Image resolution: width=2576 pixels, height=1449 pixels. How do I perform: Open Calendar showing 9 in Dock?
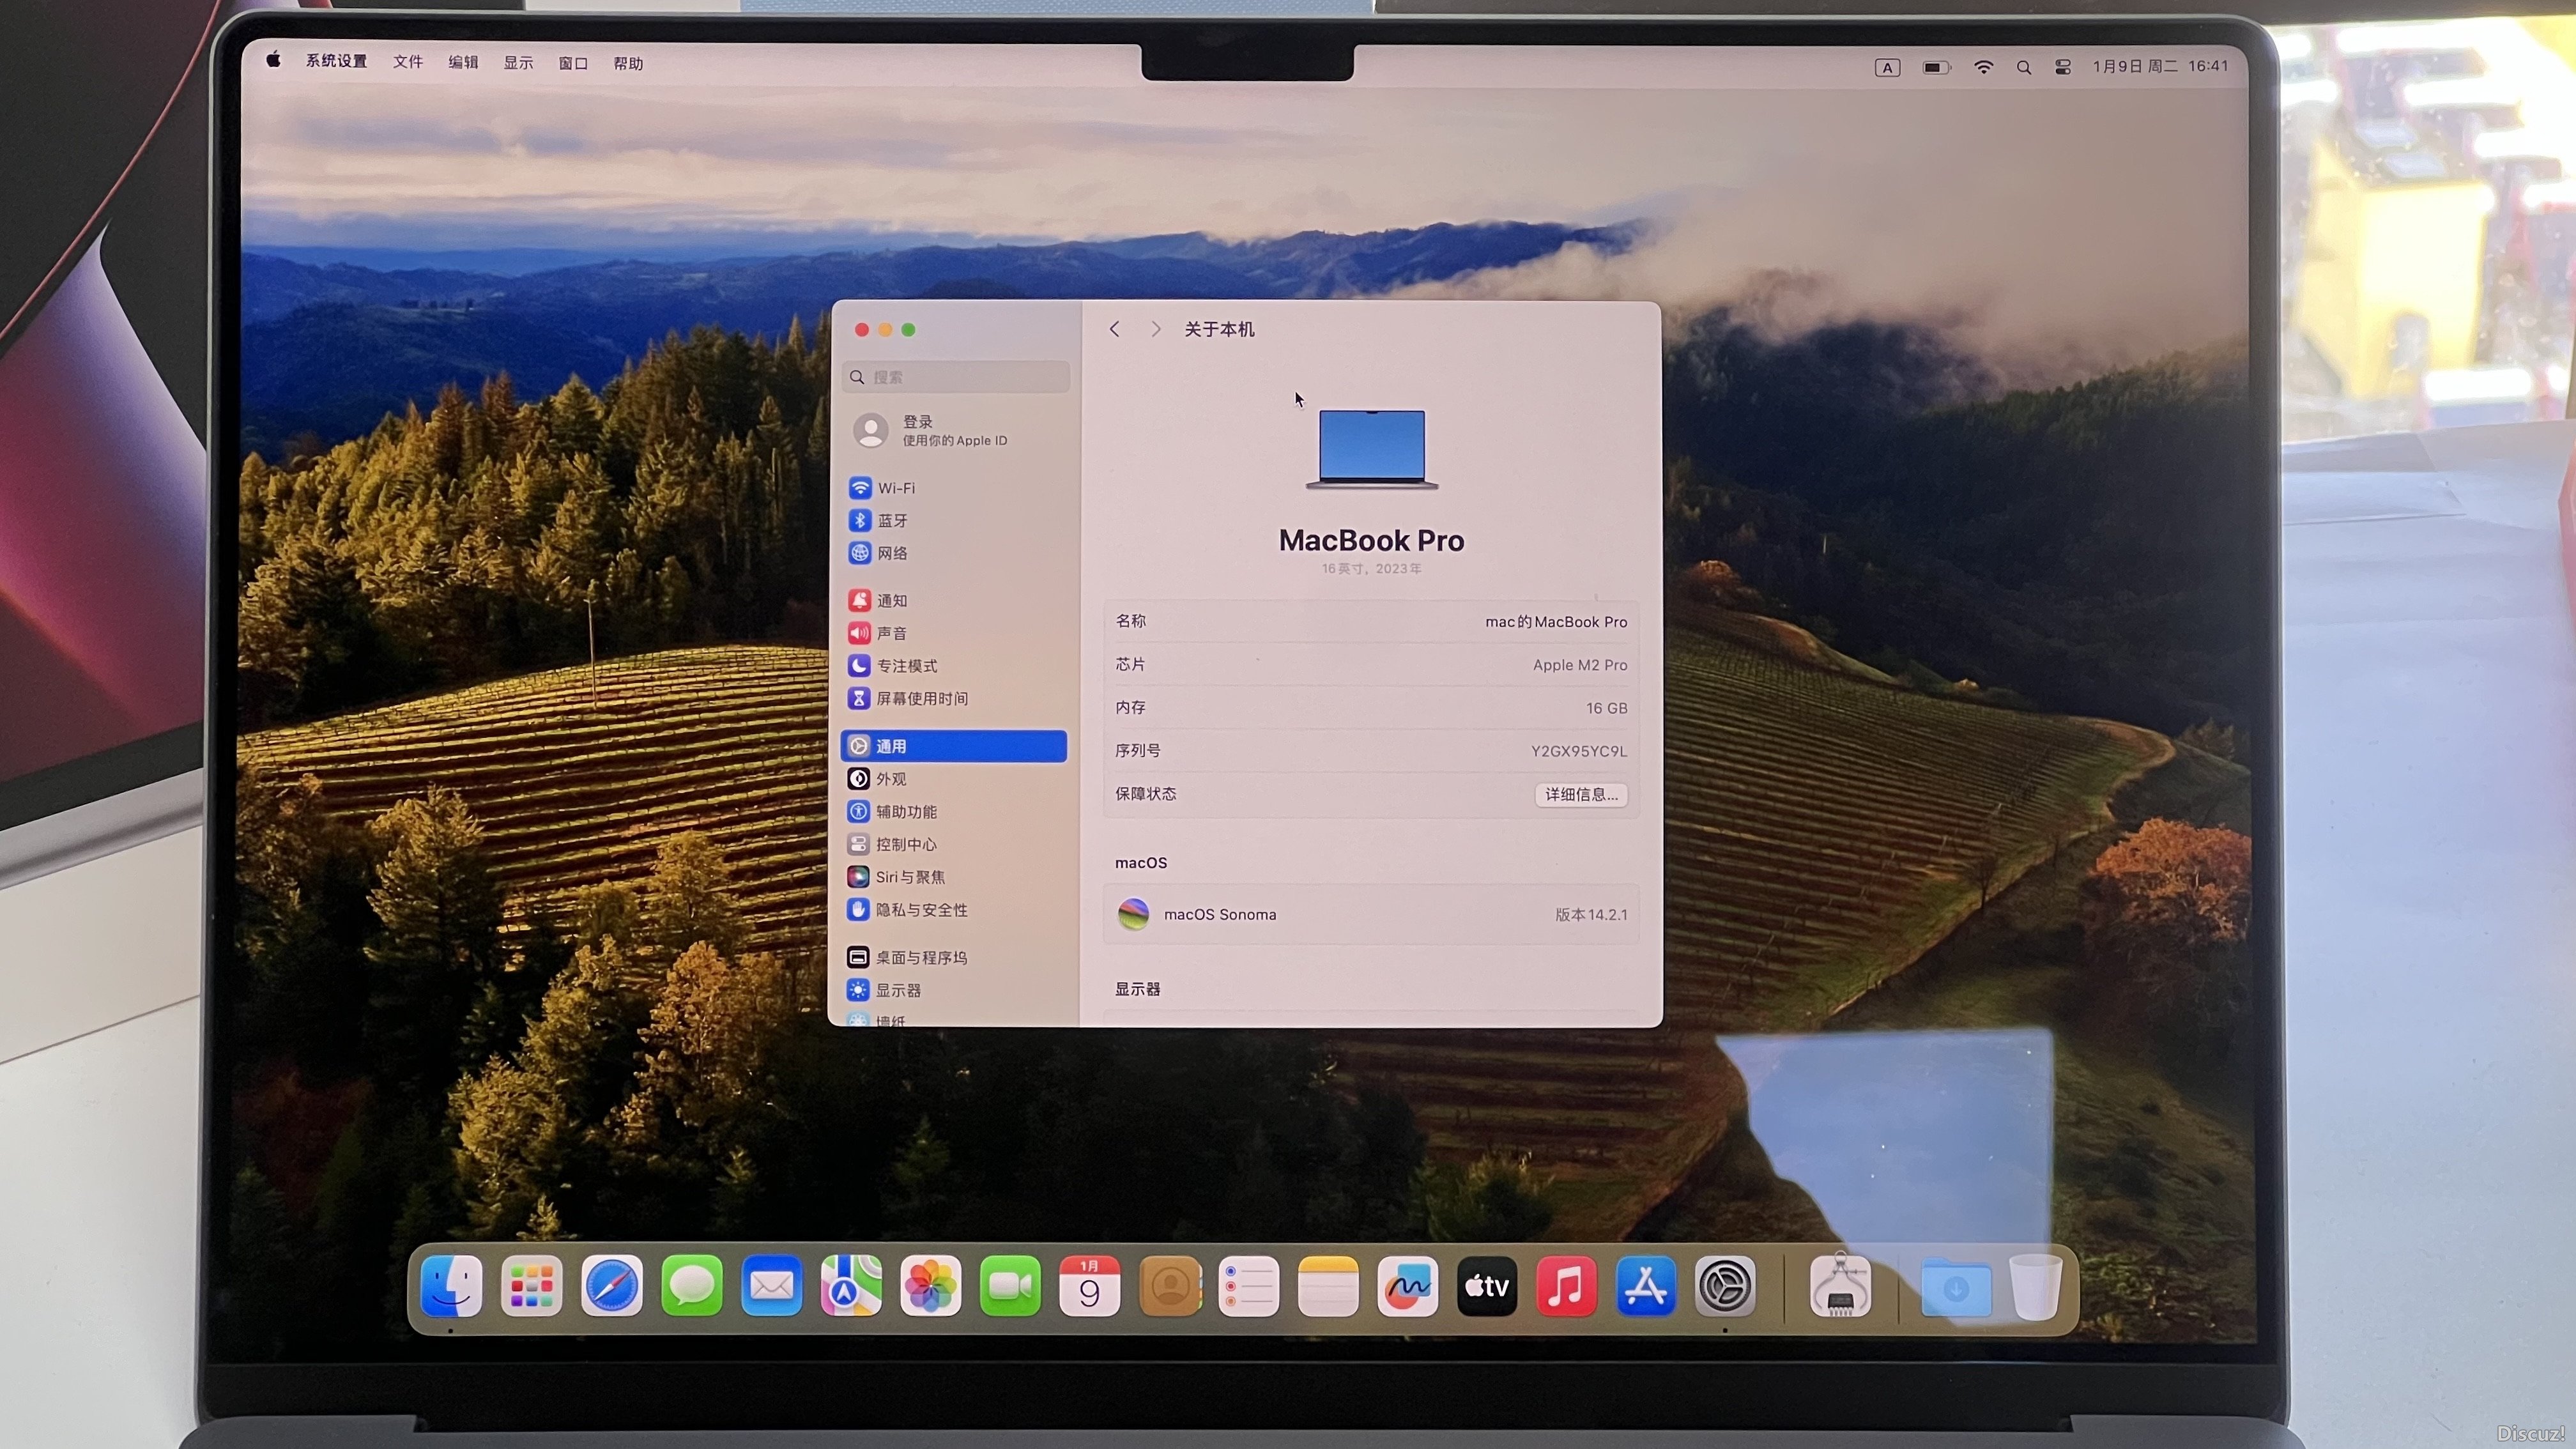point(1089,1286)
